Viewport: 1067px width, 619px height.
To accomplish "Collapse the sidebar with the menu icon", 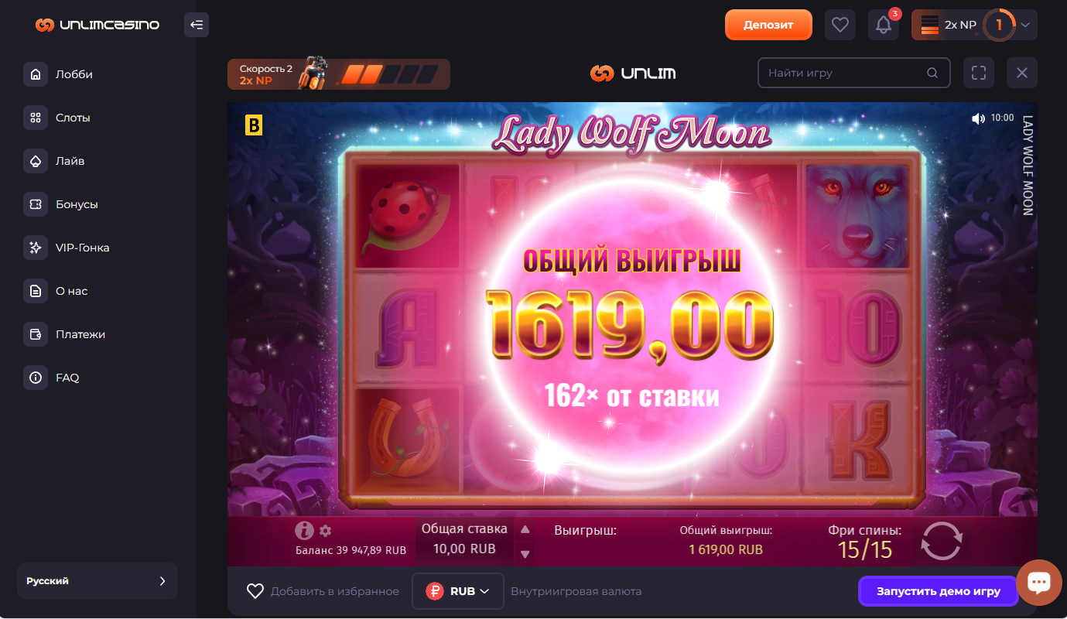I will (197, 25).
